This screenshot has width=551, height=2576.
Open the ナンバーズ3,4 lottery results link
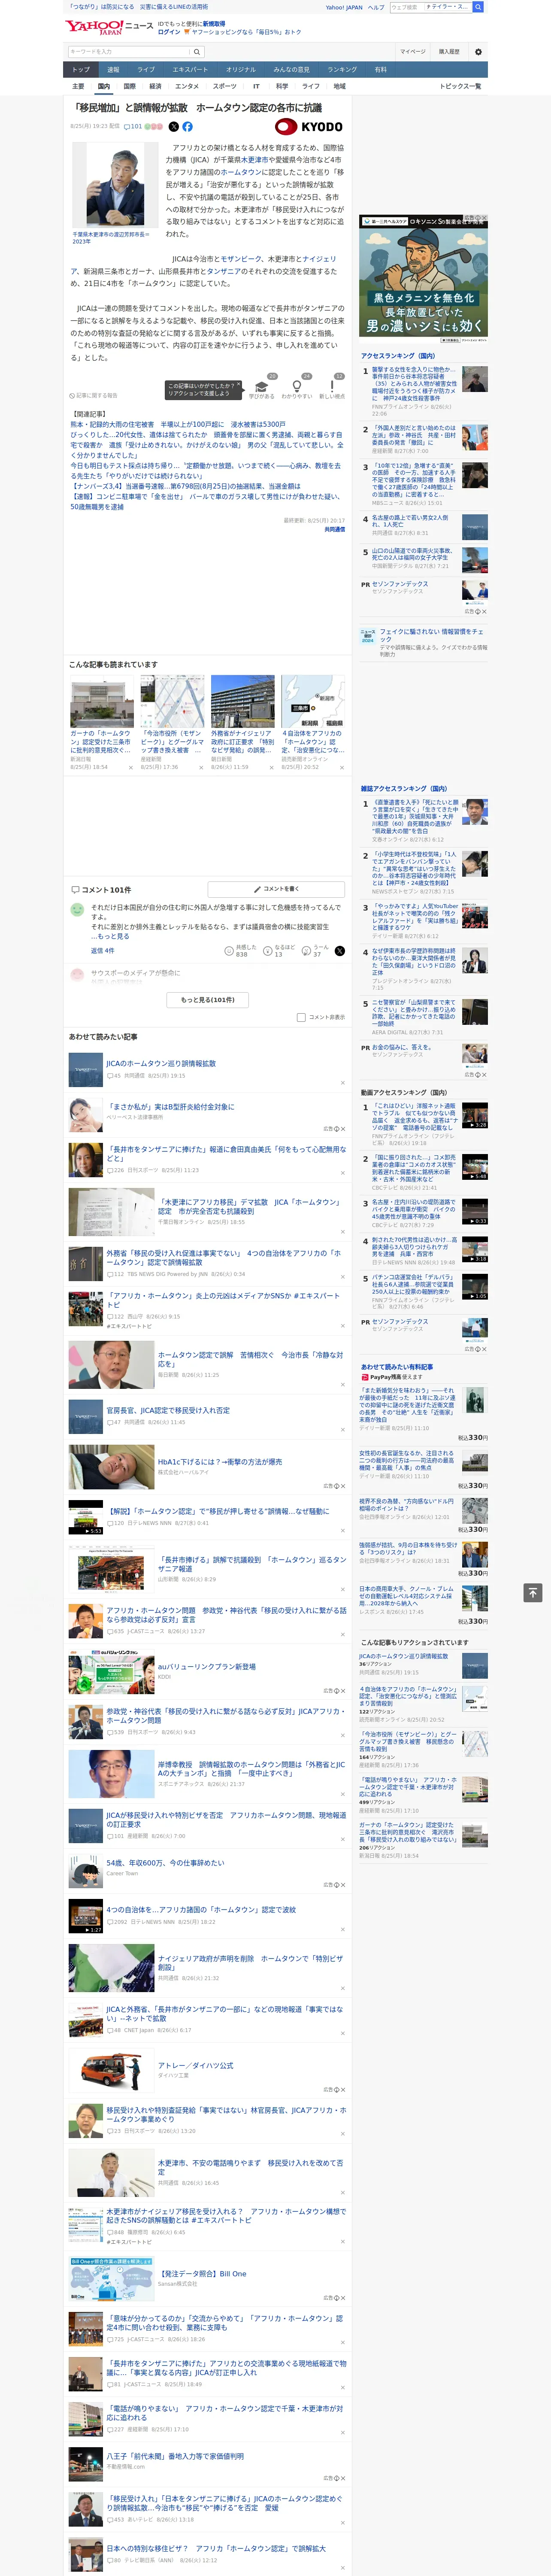tap(185, 486)
